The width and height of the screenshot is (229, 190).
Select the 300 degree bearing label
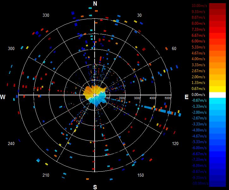coord(11,48)
